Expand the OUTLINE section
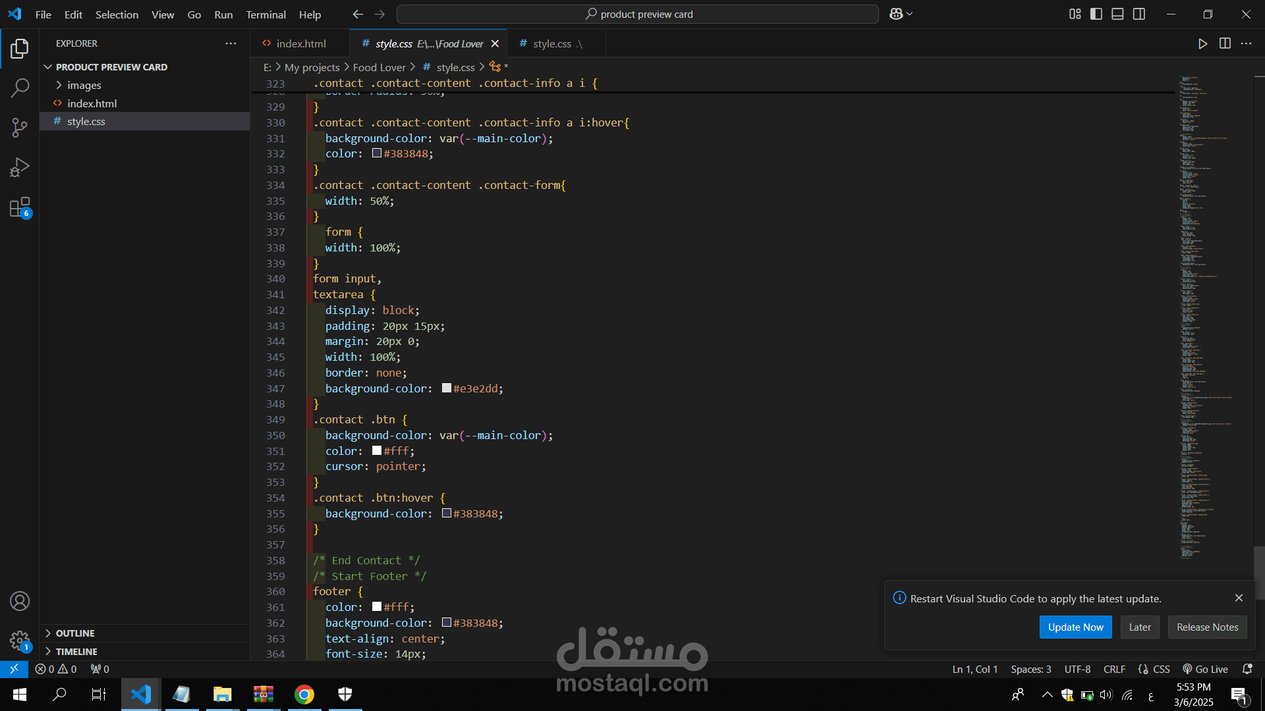Viewport: 1265px width, 711px height. (x=75, y=633)
